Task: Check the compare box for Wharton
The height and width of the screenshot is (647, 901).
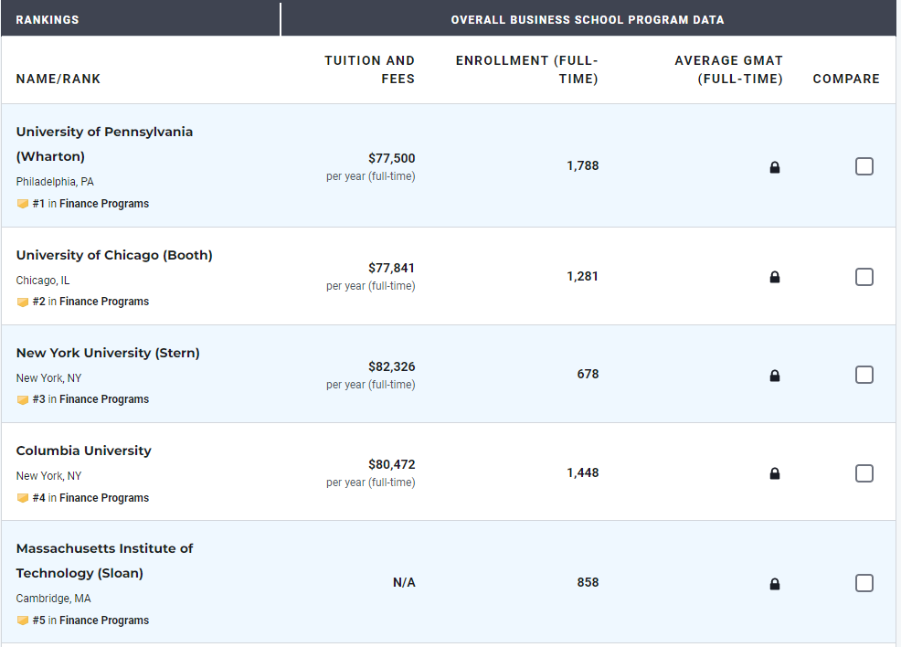Action: (864, 166)
